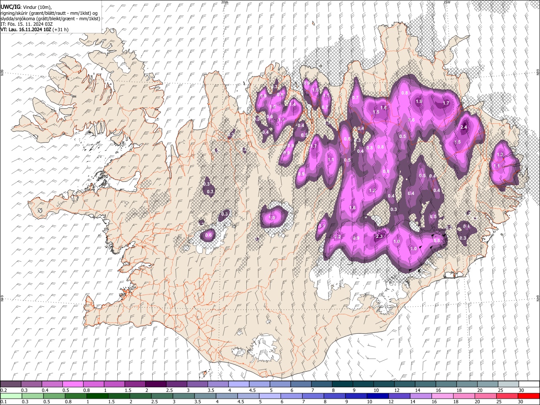
Task: Click the upper legend swatch between 14 and 16
Action: [425, 384]
